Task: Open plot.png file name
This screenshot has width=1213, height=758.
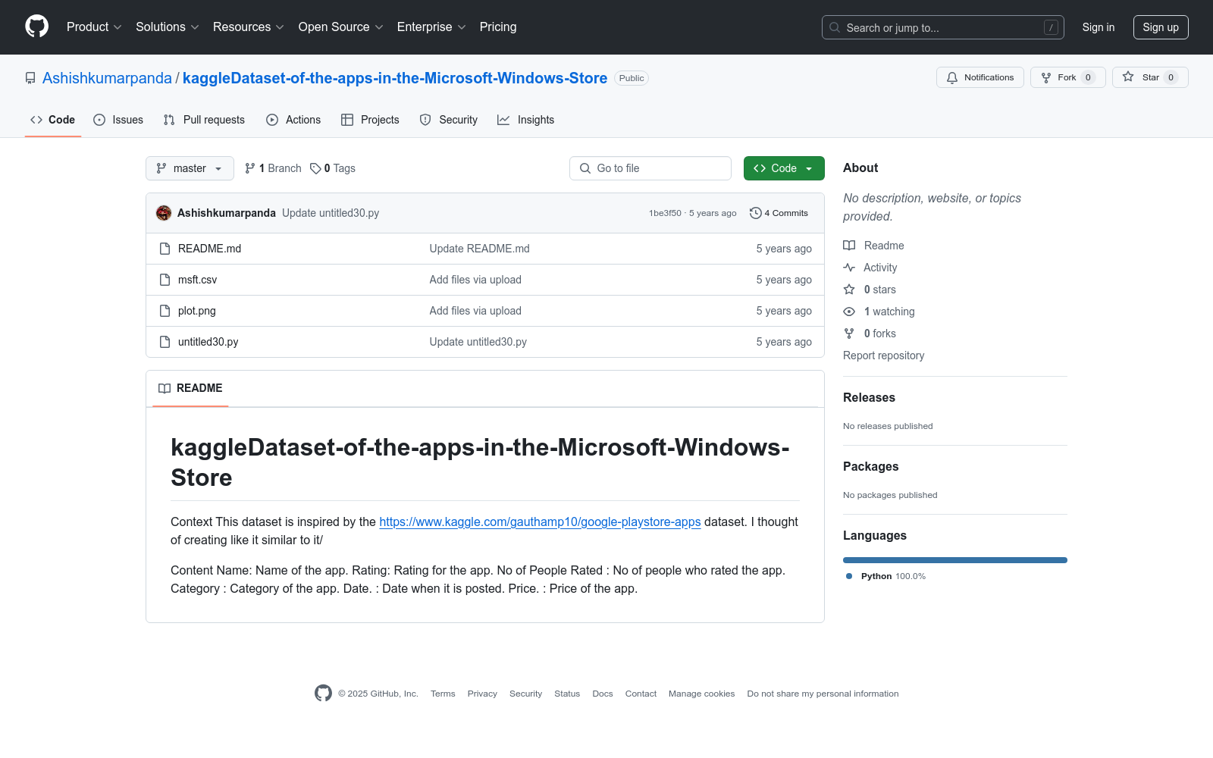Action: (197, 311)
